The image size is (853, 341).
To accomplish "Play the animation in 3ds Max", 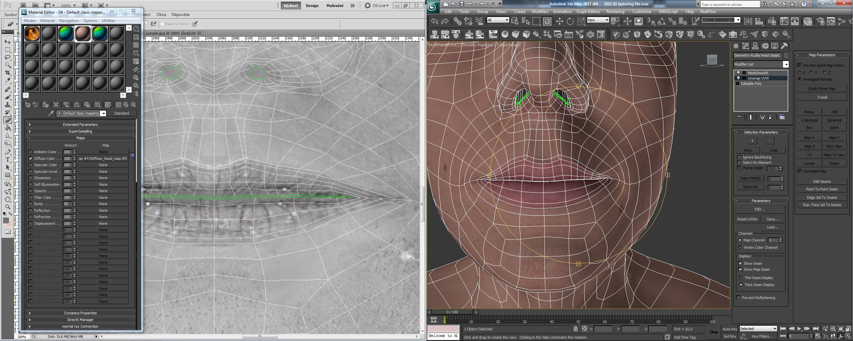I will coord(799,329).
